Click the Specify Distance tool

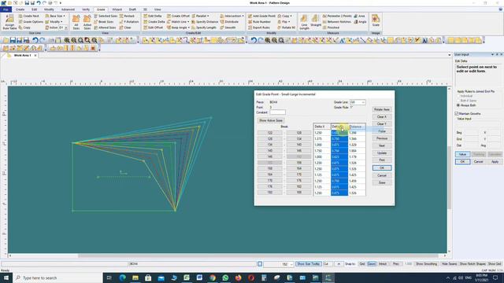tap(205, 21)
